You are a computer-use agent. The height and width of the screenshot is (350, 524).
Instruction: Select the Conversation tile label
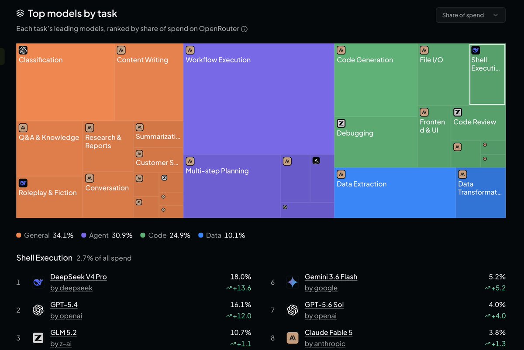pos(107,188)
